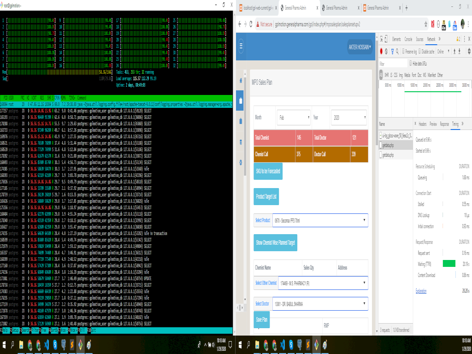Screen dimensions: 472x354
Task: Show more DevTools panels chevron
Action: point(439,39)
